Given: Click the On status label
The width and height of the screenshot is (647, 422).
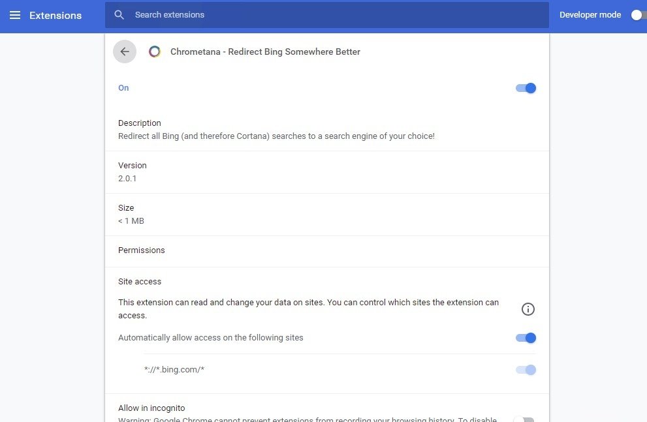Looking at the screenshot, I should 123,88.
